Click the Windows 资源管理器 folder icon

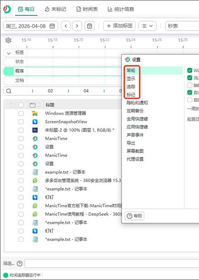point(35,113)
